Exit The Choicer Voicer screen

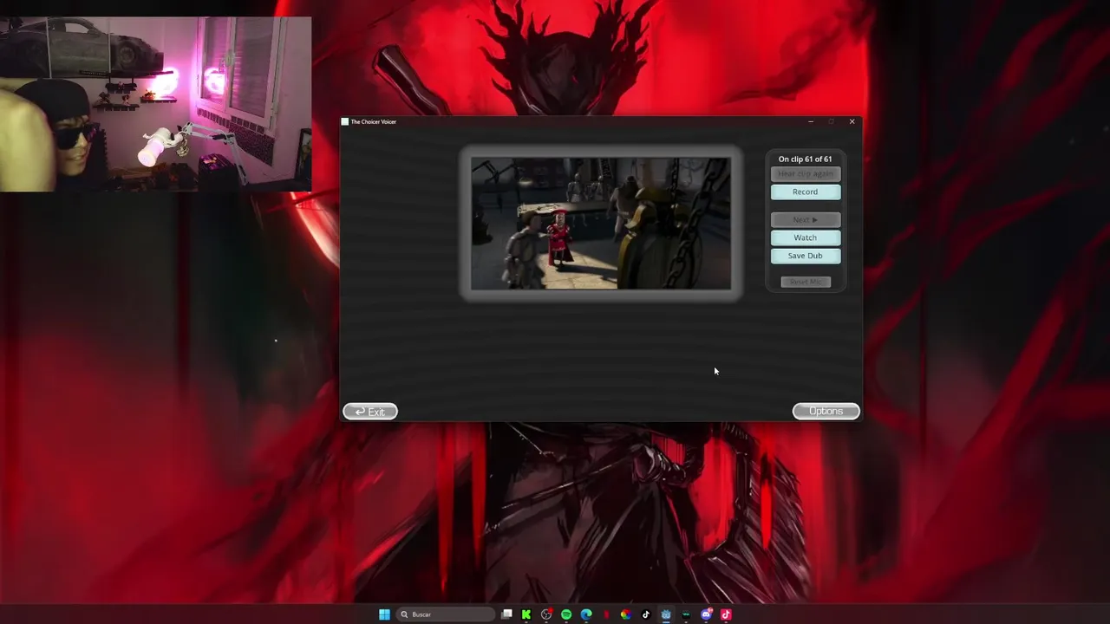[370, 411]
